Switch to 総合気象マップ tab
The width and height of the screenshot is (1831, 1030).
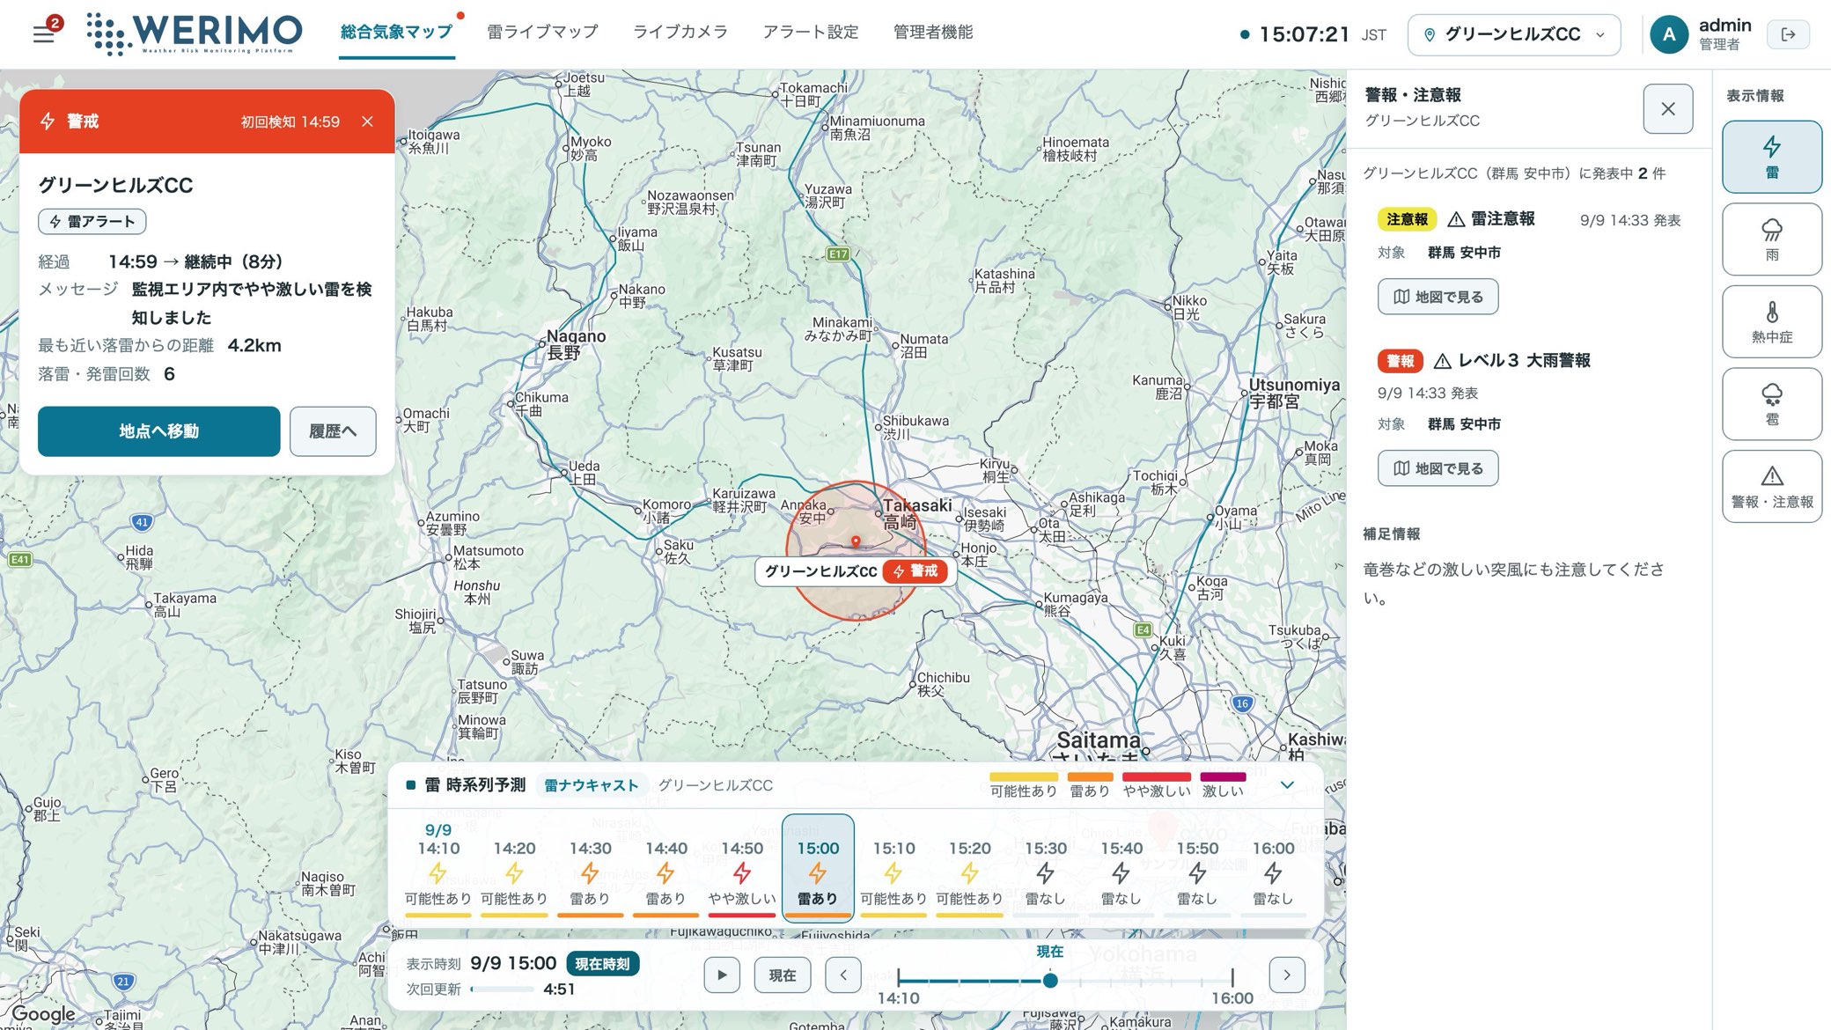coord(396,33)
